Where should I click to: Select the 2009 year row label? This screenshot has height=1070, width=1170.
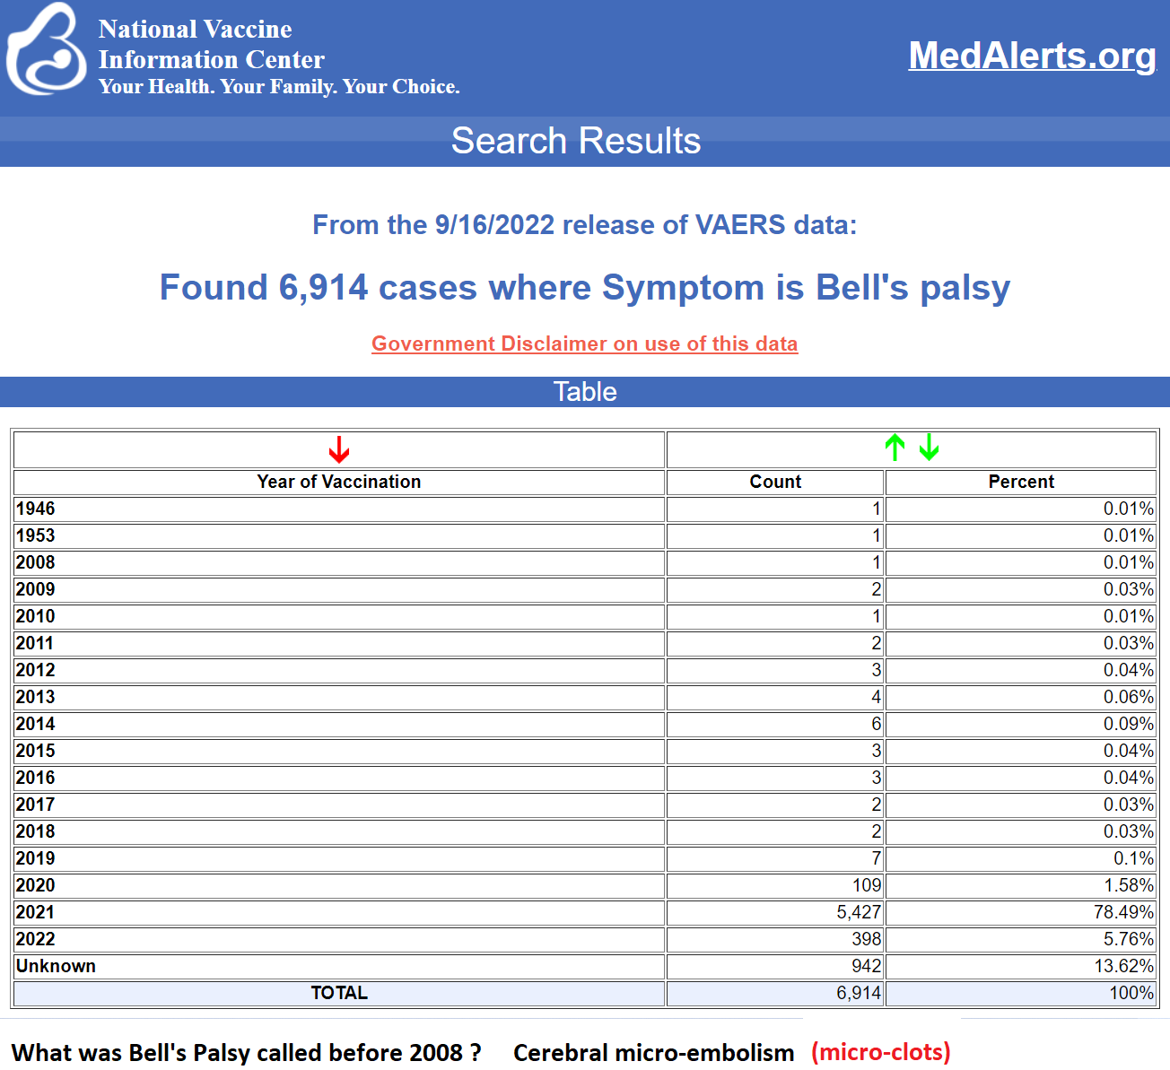point(35,589)
